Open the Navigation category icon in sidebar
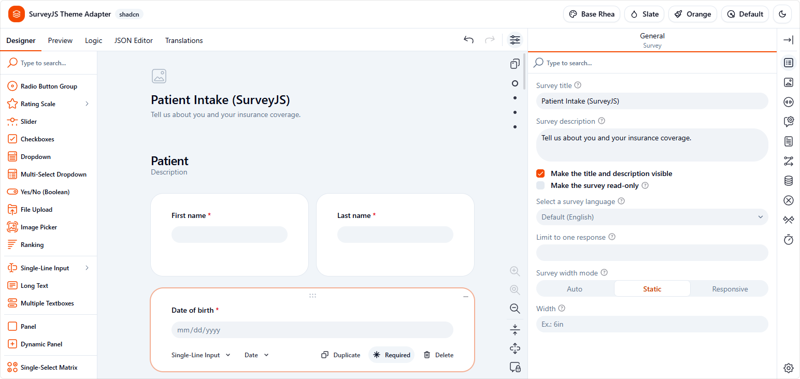 pos(789,102)
